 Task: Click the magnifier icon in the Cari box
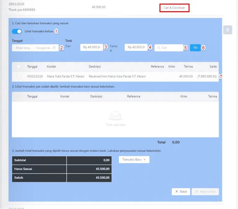[159, 48]
